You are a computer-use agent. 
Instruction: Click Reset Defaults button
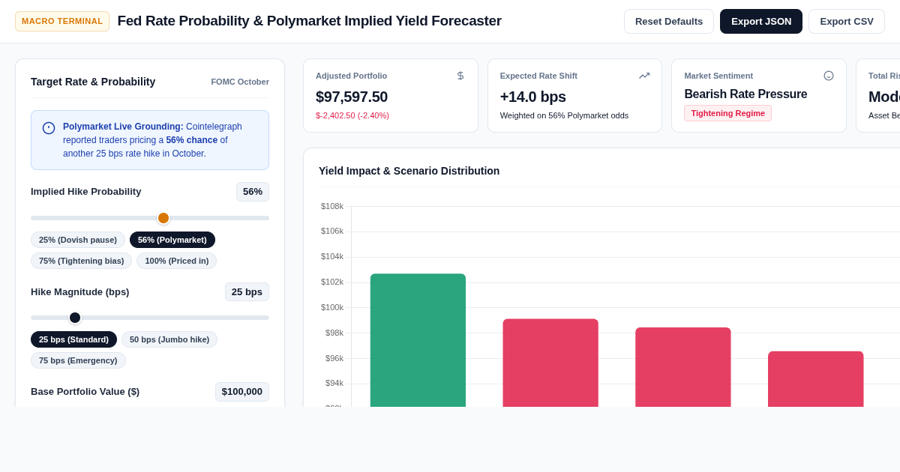click(x=669, y=21)
